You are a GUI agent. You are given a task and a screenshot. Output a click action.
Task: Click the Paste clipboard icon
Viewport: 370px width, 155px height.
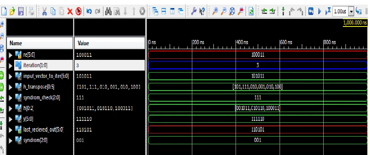tap(61, 11)
